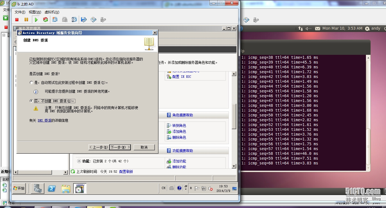Click the 上一步 Back button
The height and width of the screenshot is (208, 386).
[98, 147]
